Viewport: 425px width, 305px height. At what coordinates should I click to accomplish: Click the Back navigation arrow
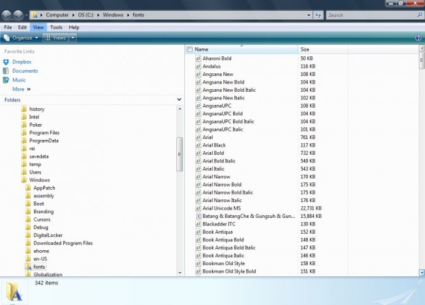coord(7,15)
